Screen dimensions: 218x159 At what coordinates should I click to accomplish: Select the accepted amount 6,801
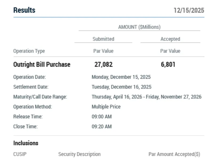tap(168, 64)
